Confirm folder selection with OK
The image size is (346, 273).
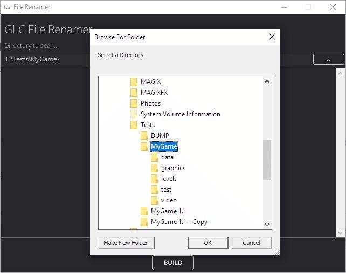click(208, 243)
